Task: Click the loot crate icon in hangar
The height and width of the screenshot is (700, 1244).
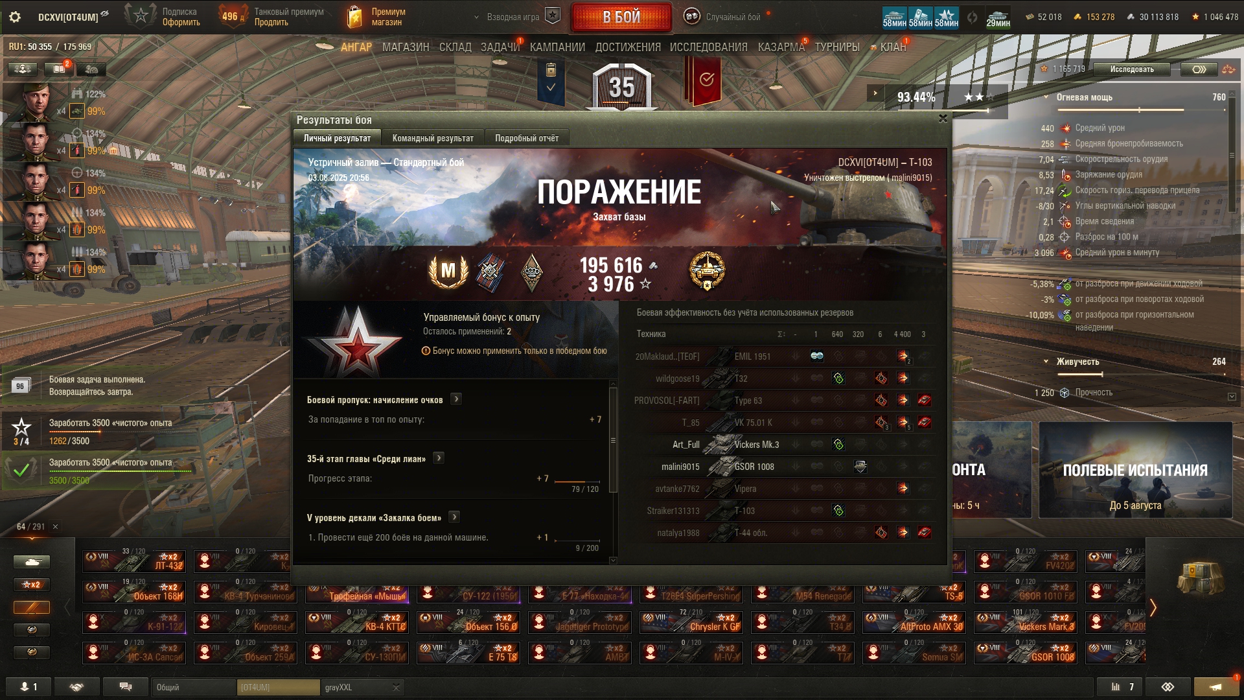Action: tap(1197, 577)
